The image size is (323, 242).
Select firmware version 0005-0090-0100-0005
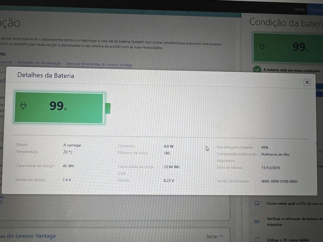coord(279,181)
